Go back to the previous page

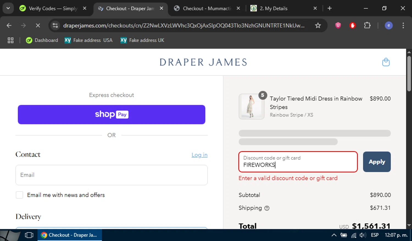pos(9,25)
